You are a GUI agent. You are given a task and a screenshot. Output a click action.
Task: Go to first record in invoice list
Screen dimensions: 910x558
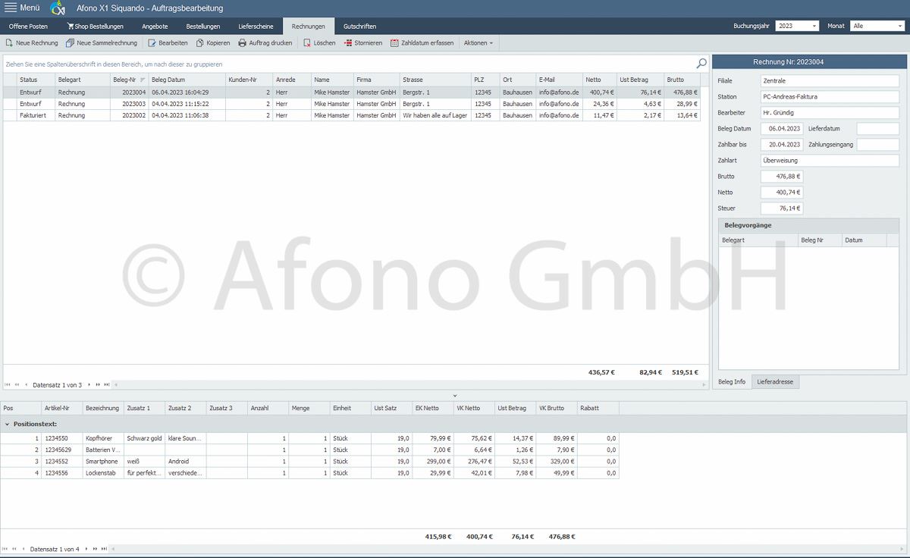click(x=8, y=384)
